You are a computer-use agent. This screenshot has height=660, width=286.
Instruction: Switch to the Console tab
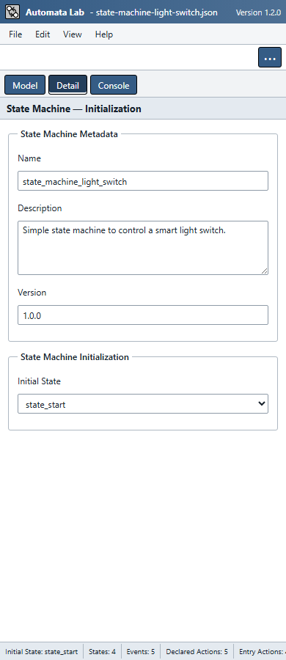114,85
